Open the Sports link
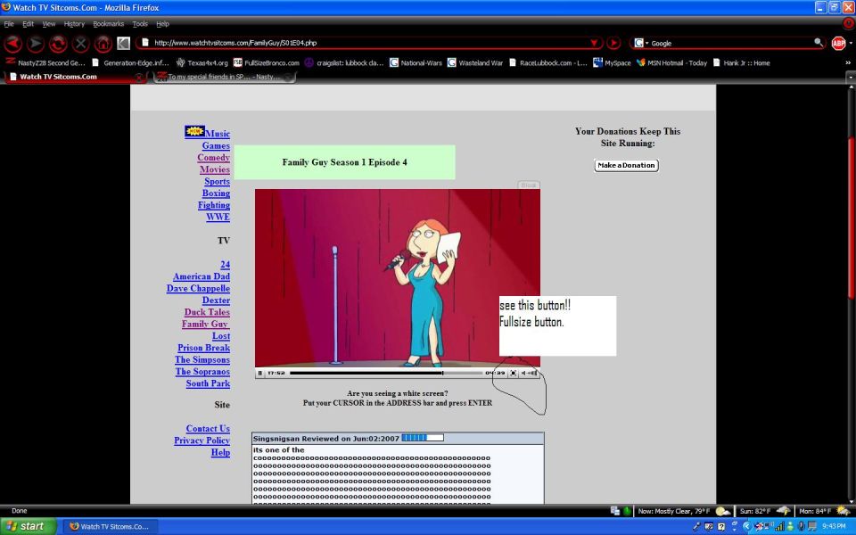856x535 pixels. coord(217,182)
